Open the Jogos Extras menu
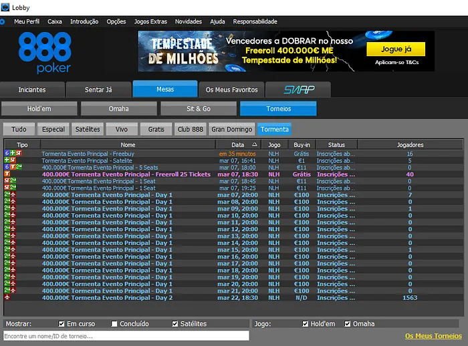The image size is (468, 346). click(150, 21)
